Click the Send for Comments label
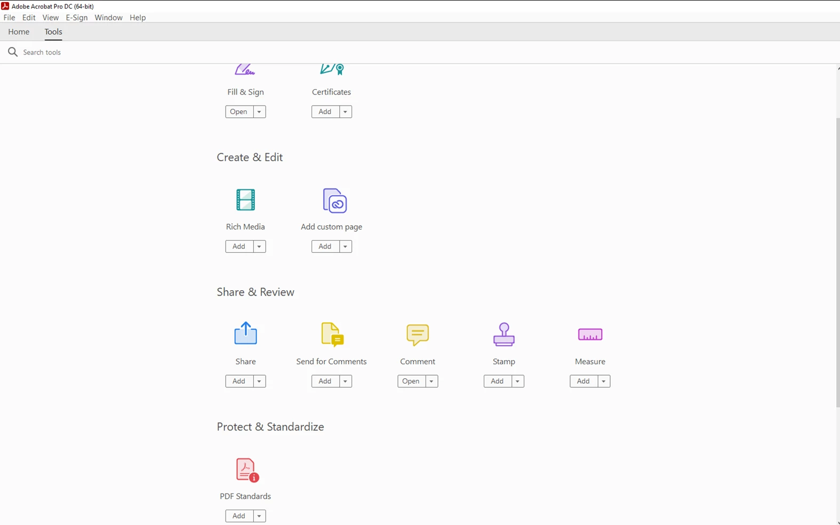 (332, 362)
